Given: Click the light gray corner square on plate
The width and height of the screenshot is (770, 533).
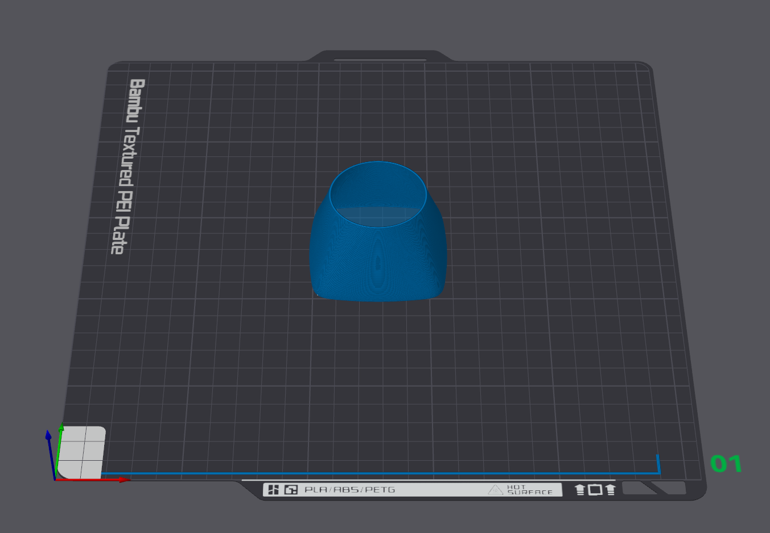Looking at the screenshot, I should point(81,452).
